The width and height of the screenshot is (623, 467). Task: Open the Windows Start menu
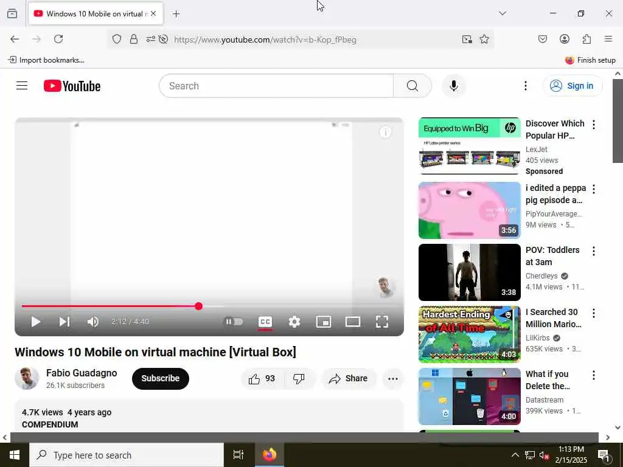[15, 455]
